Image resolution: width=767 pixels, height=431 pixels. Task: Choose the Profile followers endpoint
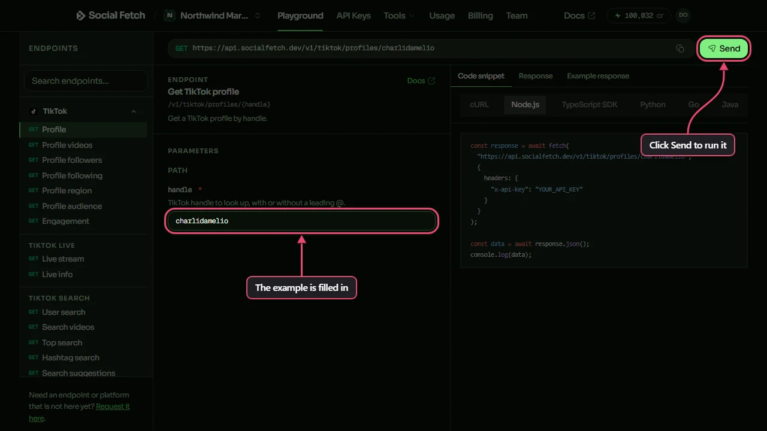tap(83, 160)
